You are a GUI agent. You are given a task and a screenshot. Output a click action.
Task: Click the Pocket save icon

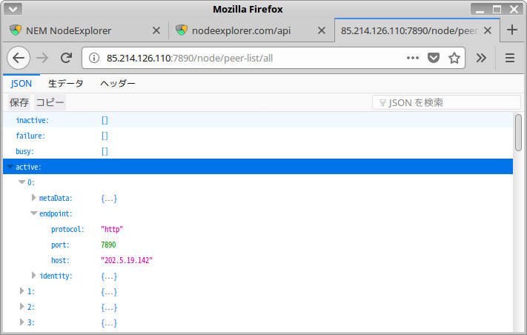pyautogui.click(x=434, y=58)
